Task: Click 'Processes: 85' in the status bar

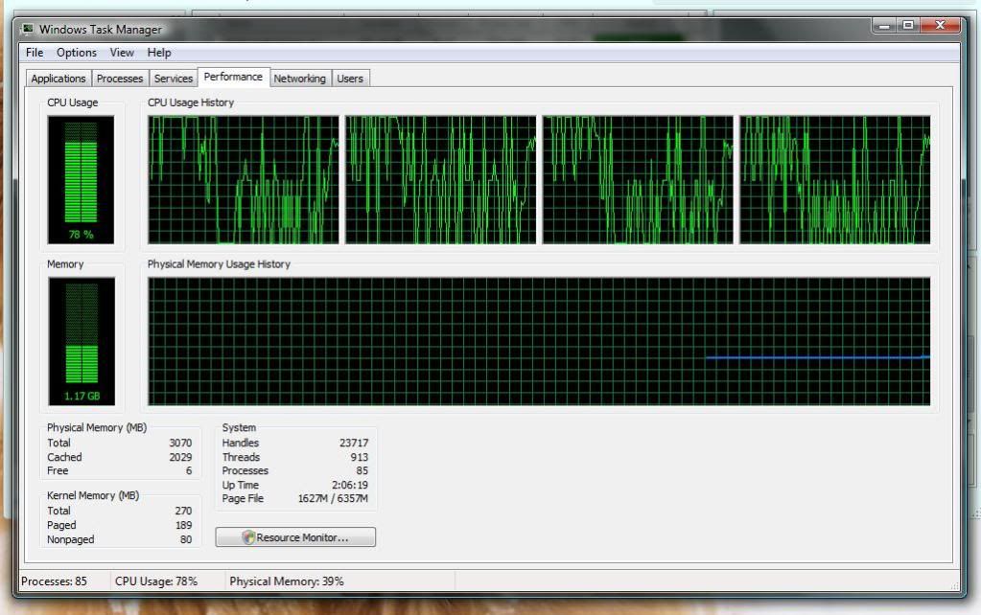Action: click(54, 581)
